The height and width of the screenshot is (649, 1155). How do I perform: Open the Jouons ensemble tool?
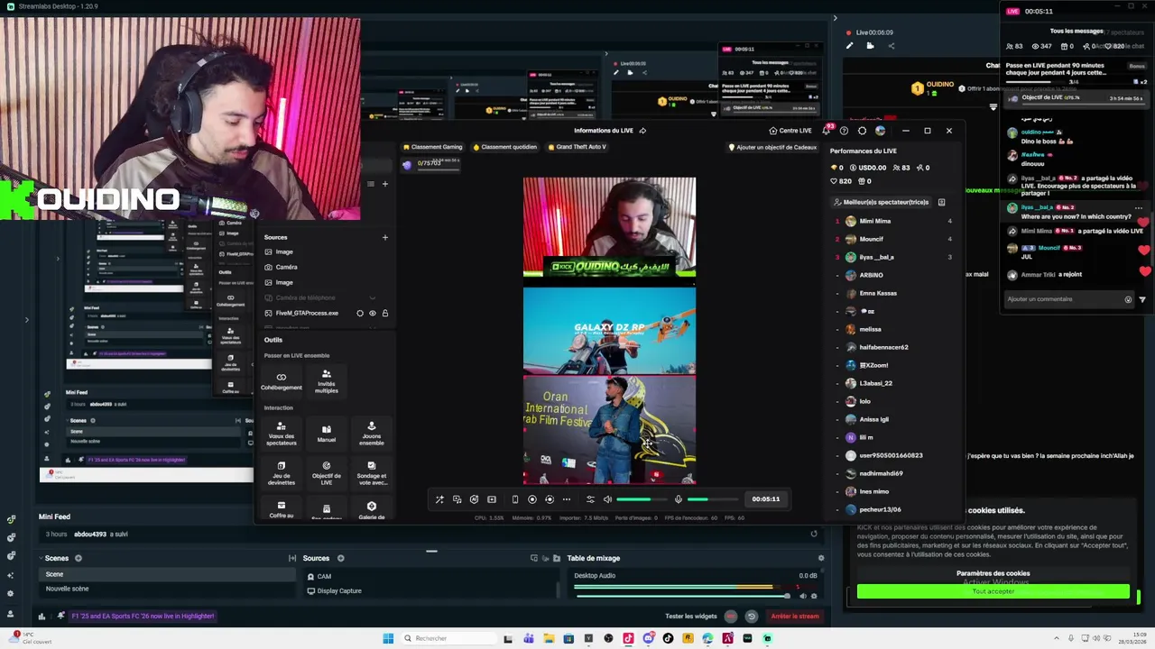click(372, 434)
